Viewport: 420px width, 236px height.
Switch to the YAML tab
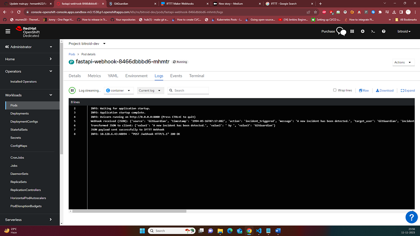click(x=113, y=76)
